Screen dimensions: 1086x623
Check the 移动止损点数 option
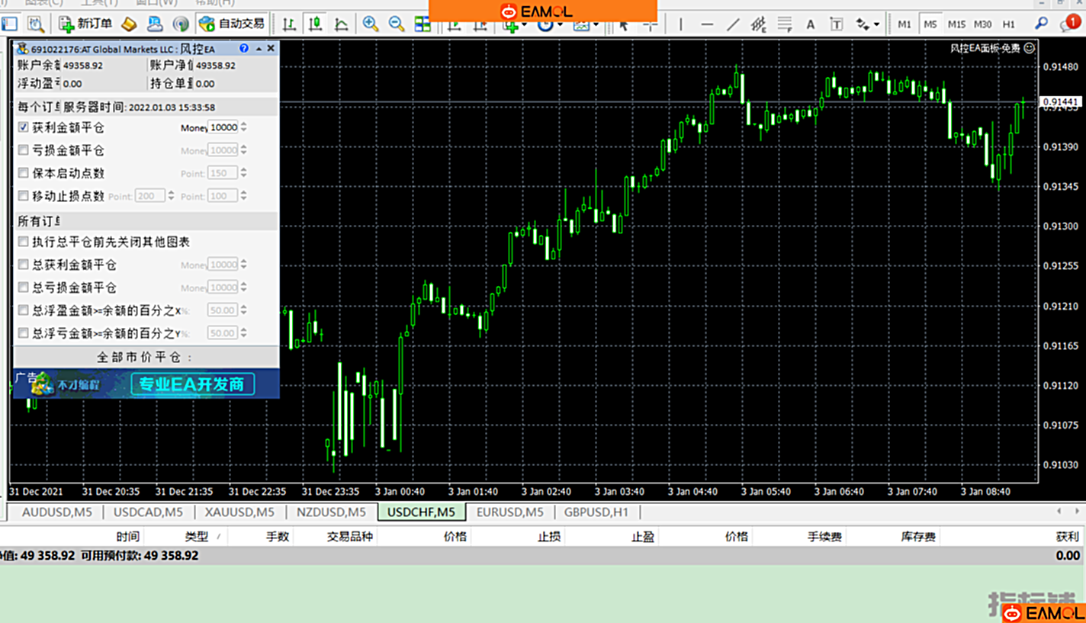pyautogui.click(x=24, y=196)
